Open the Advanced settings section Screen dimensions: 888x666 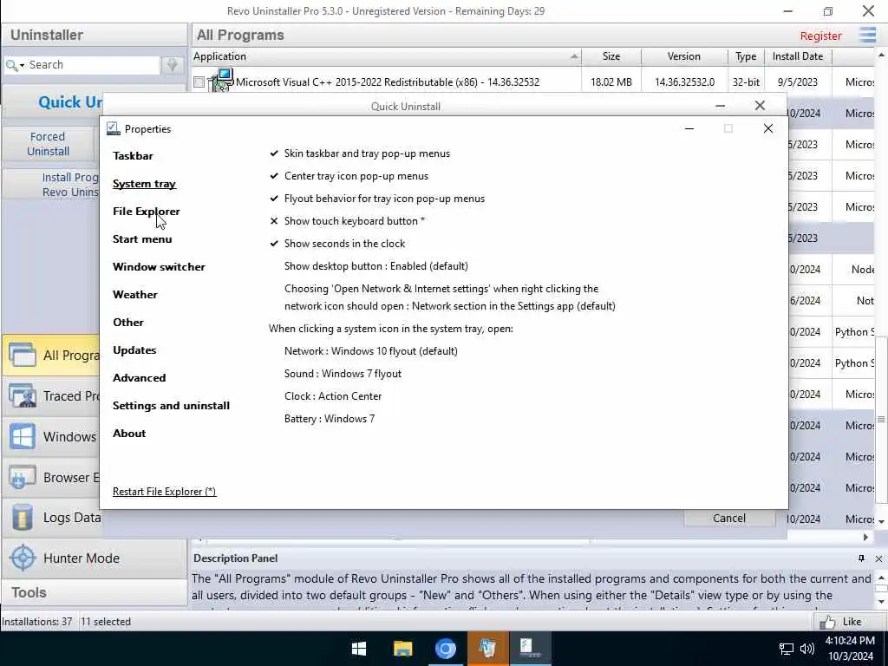tap(139, 378)
